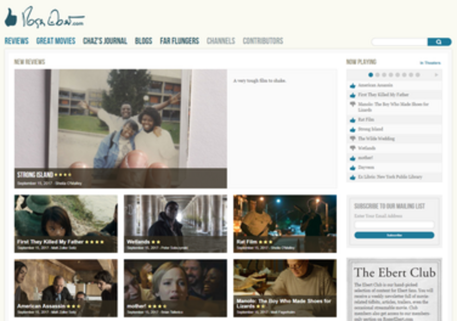Open the Great Movies menu

(56, 41)
